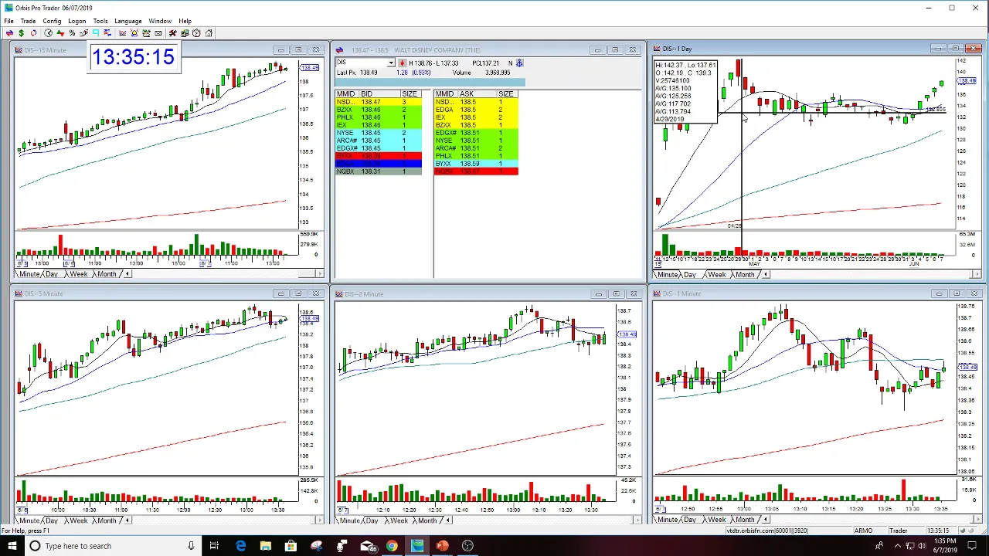Viewport: 989px width, 556px height.
Task: Click the EDGA ask row in Level II
Action: point(476,110)
